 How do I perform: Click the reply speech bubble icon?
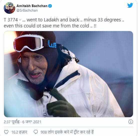[36, 132]
